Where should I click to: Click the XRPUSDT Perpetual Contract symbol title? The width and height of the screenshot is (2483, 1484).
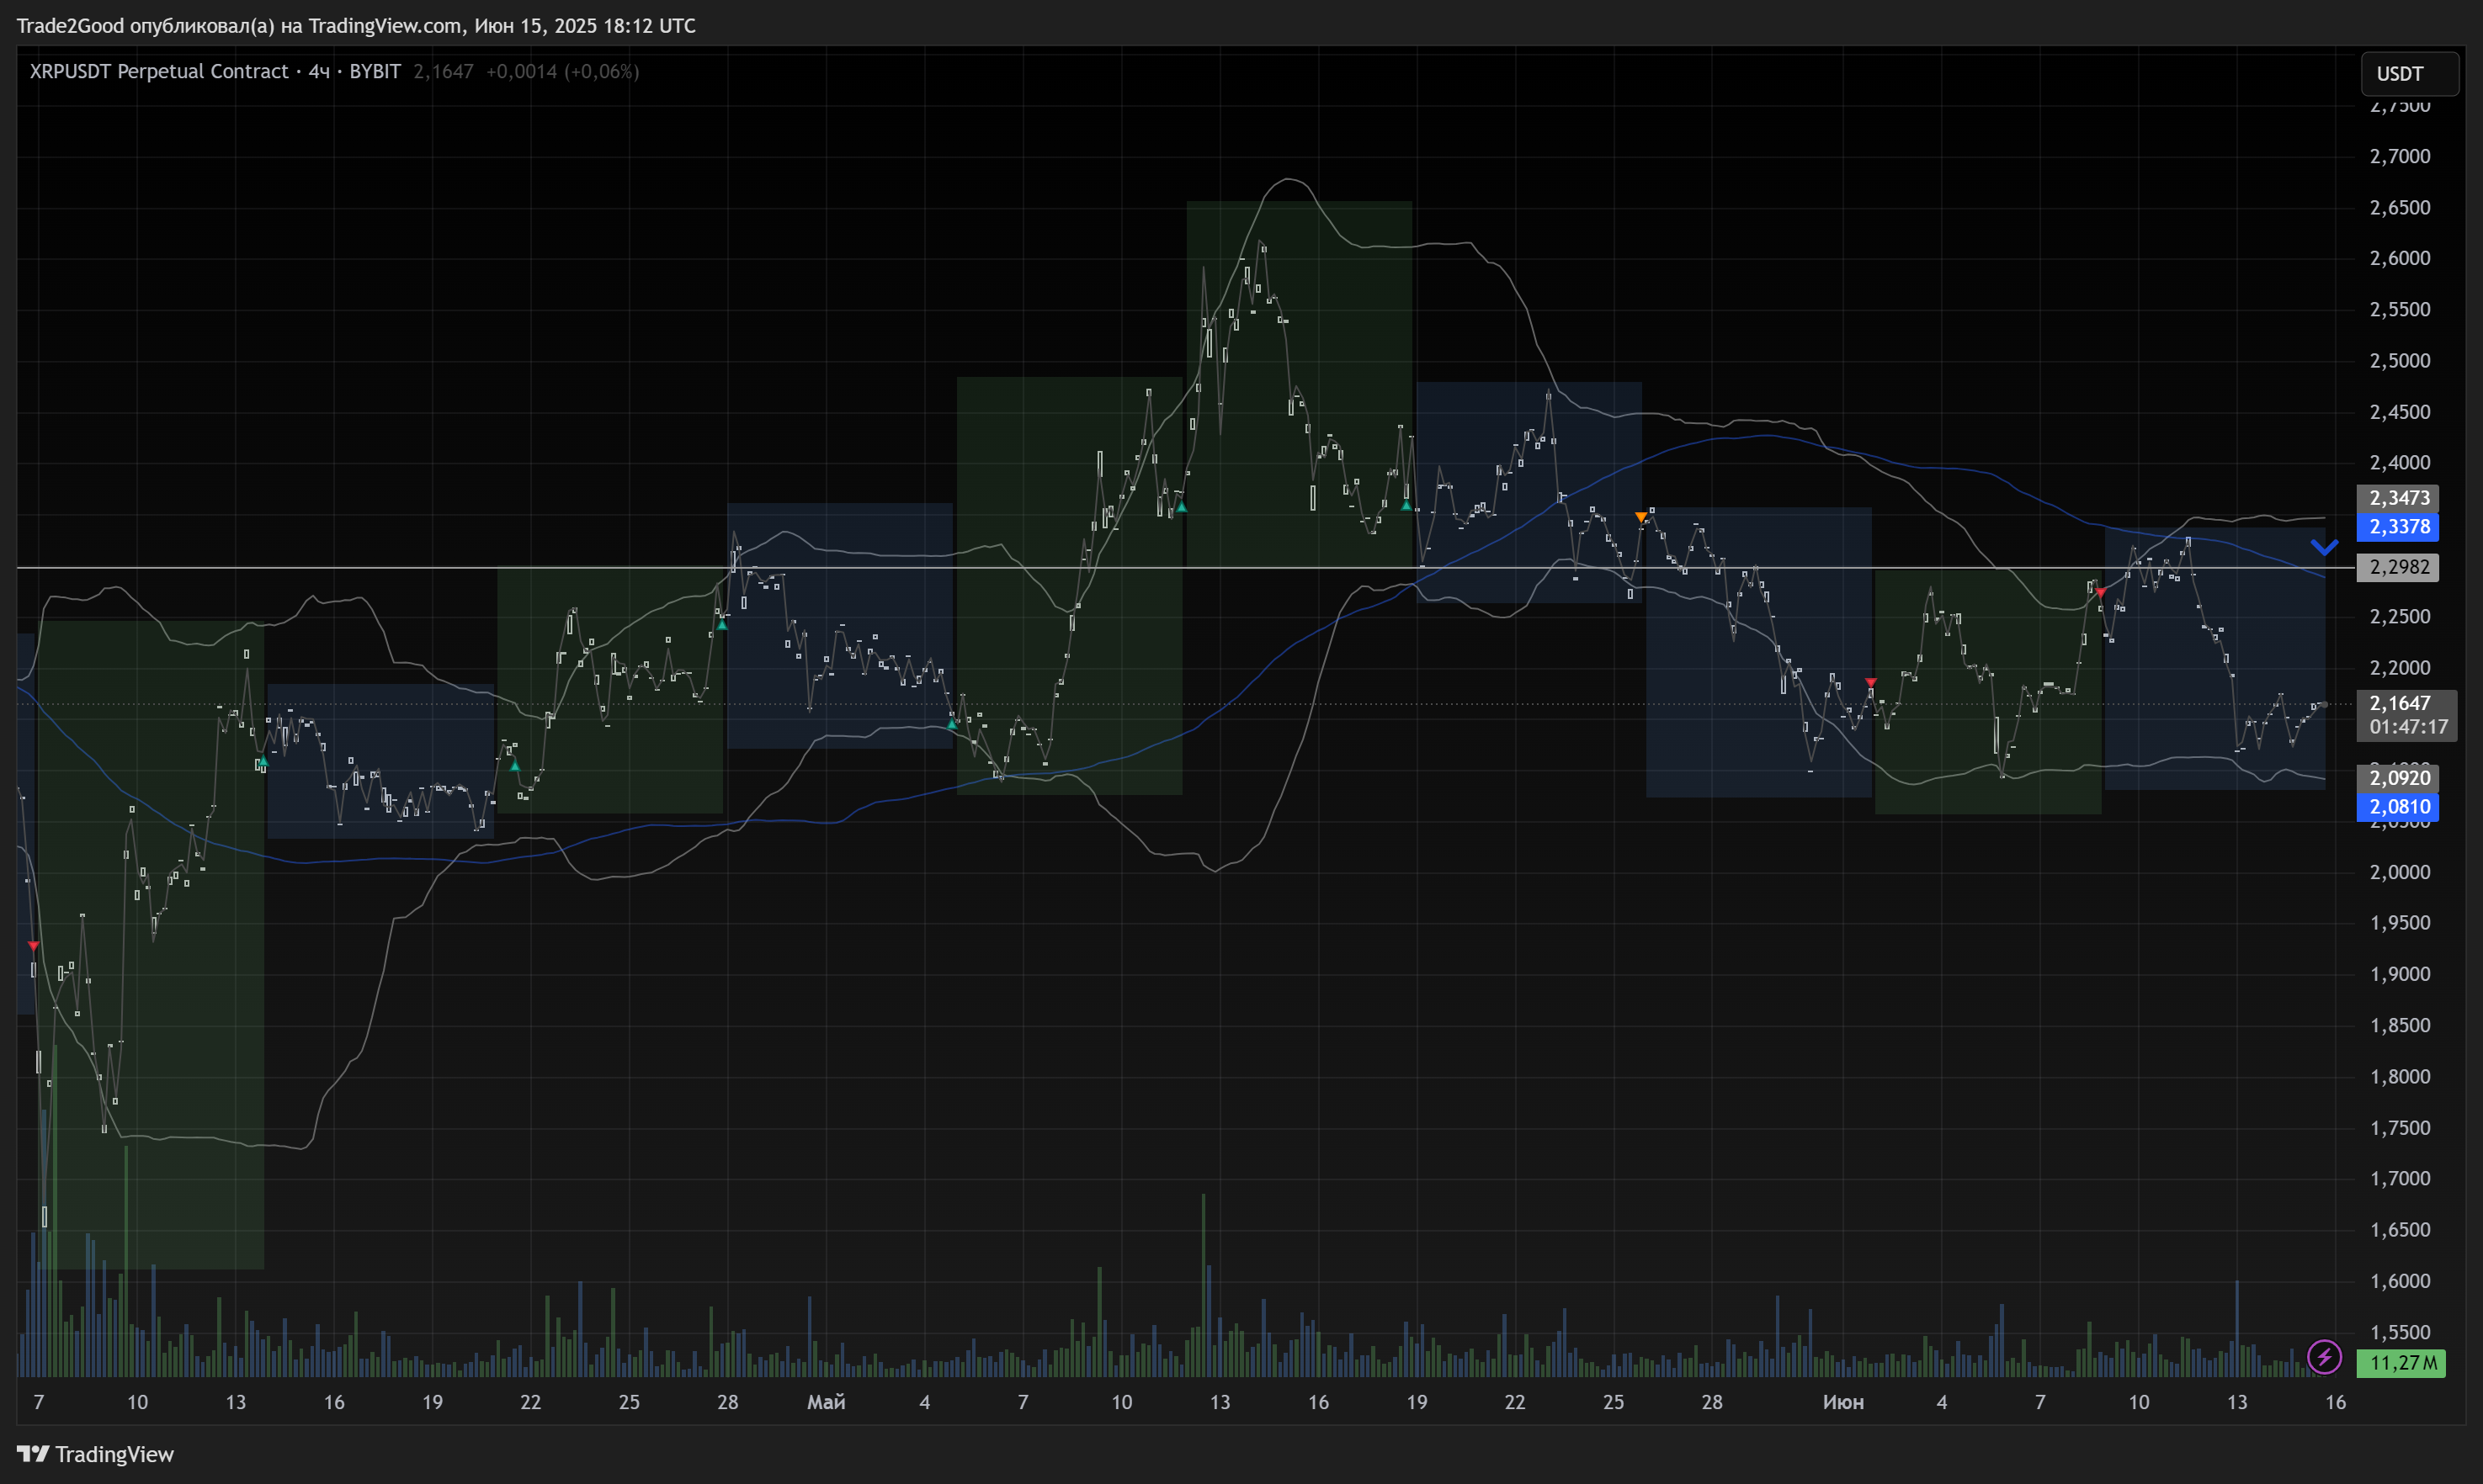(x=159, y=71)
